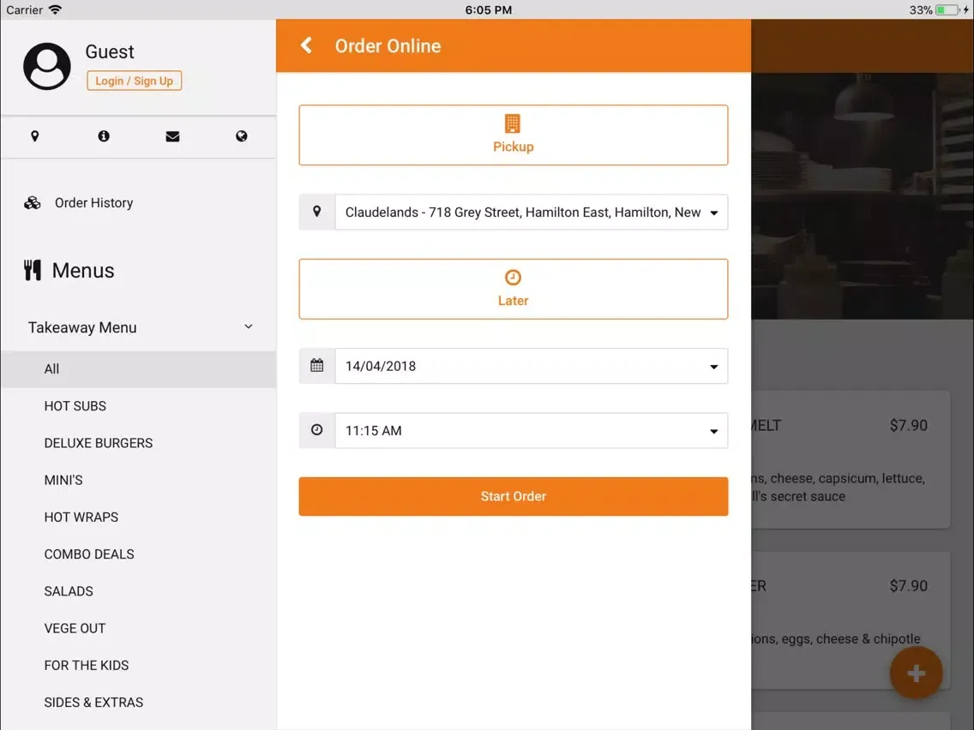Select the MINI'S category
The height and width of the screenshot is (730, 974).
point(139,481)
